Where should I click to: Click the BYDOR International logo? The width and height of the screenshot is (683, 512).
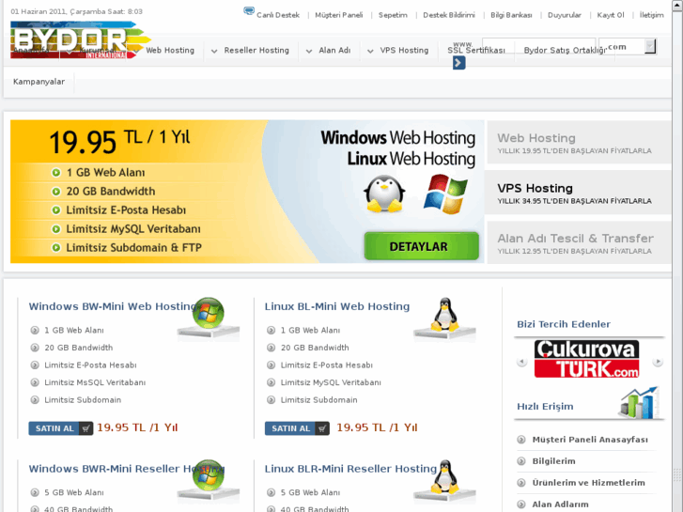(x=81, y=39)
